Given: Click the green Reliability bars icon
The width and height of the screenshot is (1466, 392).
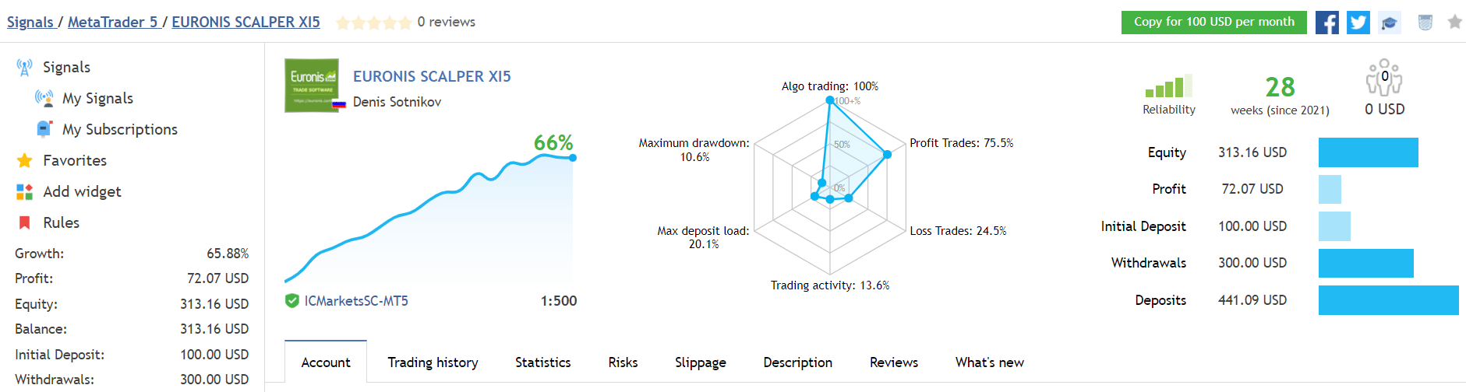Looking at the screenshot, I should (1168, 86).
